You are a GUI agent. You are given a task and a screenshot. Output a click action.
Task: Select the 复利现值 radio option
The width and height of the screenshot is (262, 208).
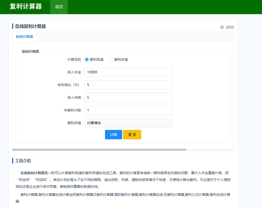87,60
